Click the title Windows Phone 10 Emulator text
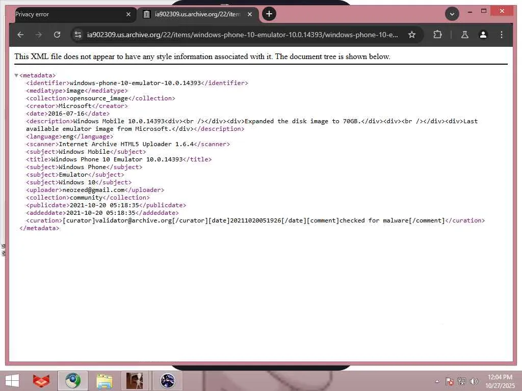 (97, 159)
